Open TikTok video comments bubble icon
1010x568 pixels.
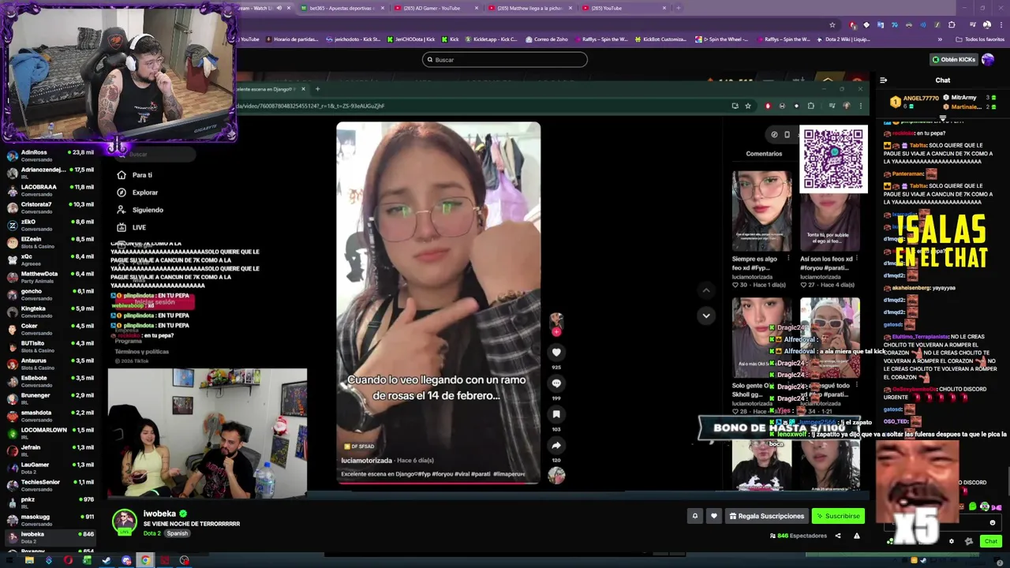(x=556, y=383)
